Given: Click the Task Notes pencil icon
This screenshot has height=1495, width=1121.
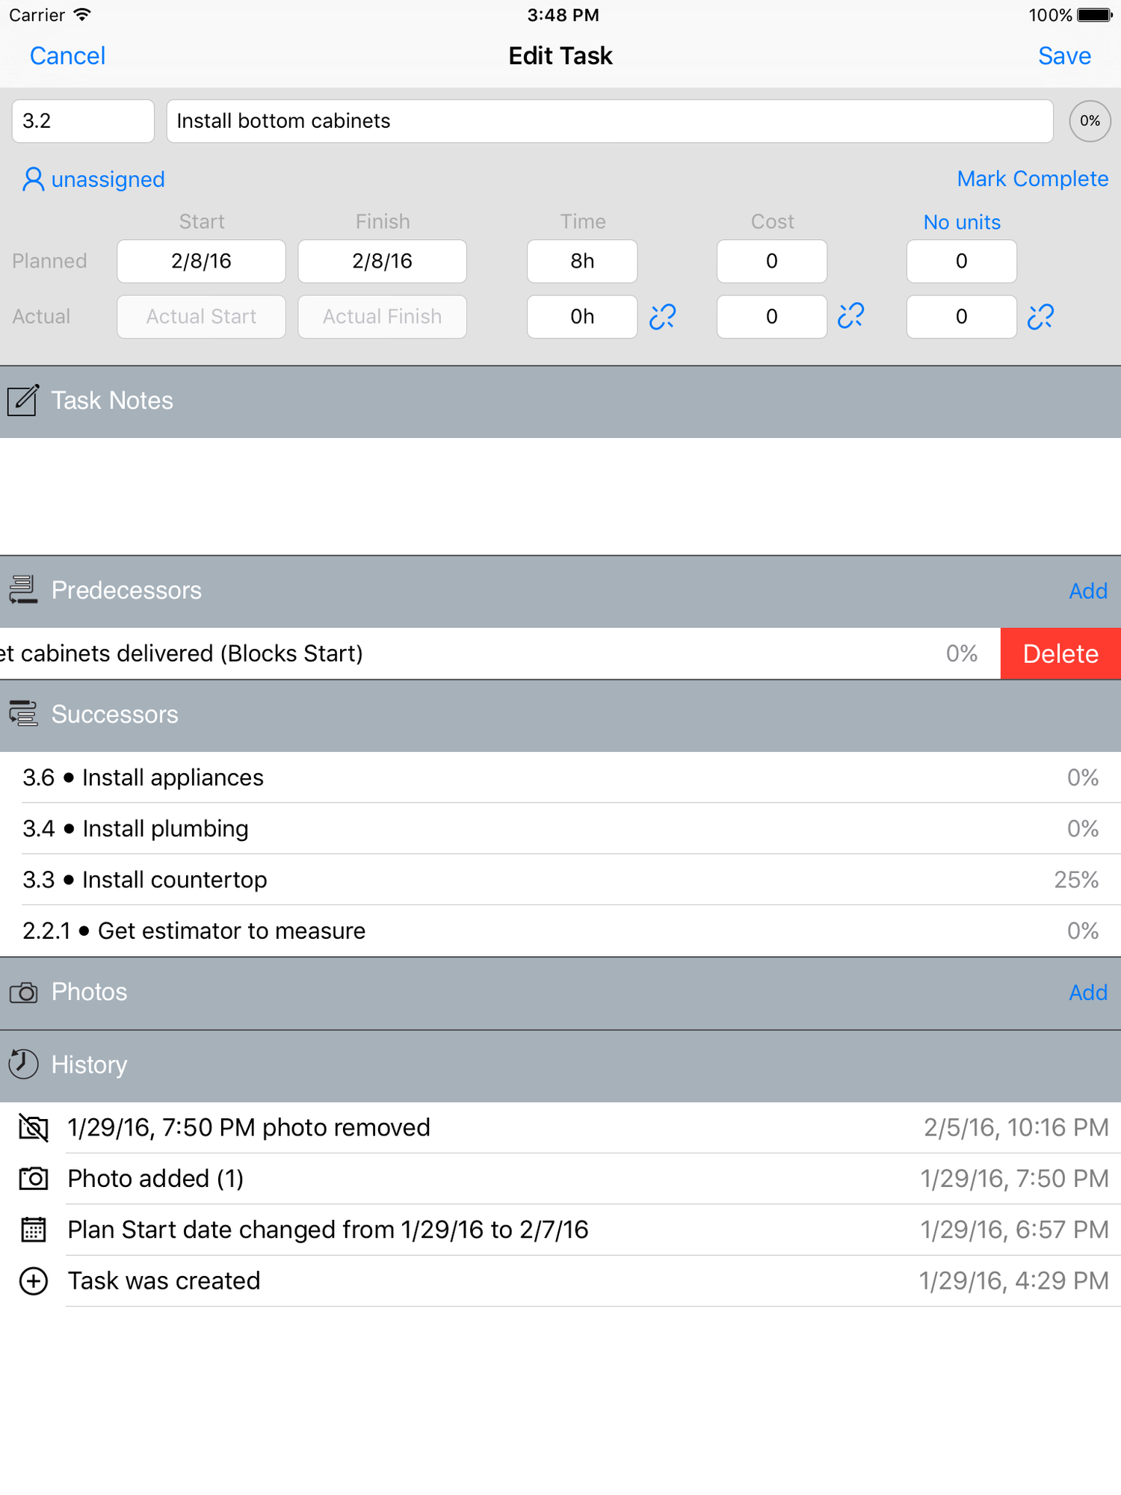Looking at the screenshot, I should (x=23, y=400).
